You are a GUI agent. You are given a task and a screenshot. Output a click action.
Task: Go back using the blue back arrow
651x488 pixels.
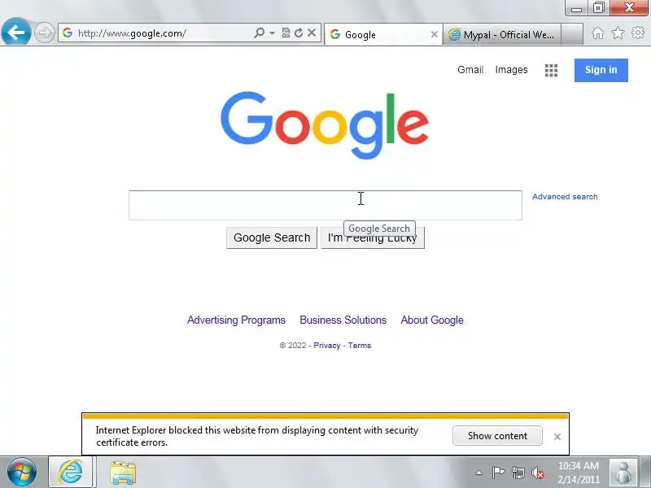point(15,32)
